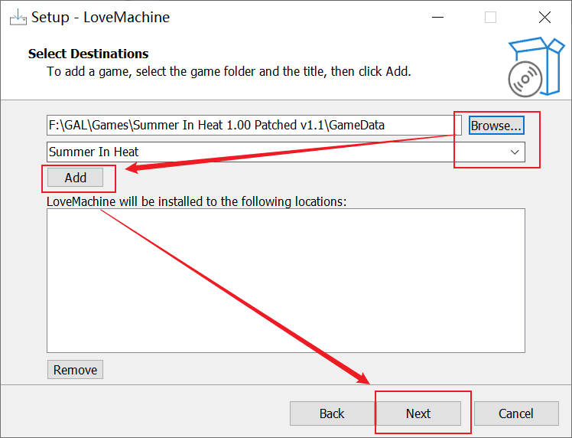This screenshot has height=438, width=572.
Task: Click the 'Setup - LoveMachine' window title
Action: point(100,17)
